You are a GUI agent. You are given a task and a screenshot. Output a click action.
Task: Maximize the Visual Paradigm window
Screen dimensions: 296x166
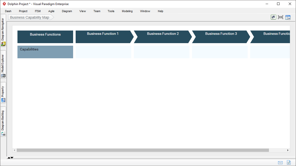click(278, 4)
